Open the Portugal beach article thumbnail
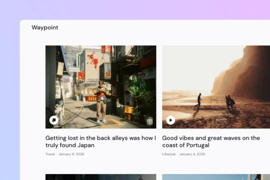270x180 pixels. click(x=216, y=87)
